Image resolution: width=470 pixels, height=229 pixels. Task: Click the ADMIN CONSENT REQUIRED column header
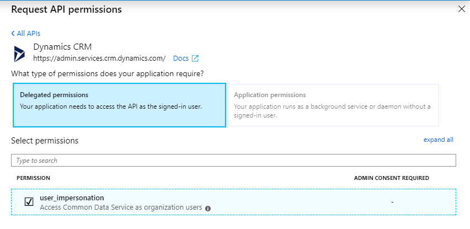[391, 178]
